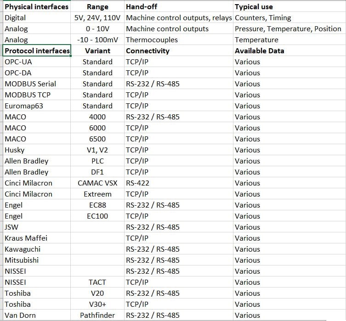Select the 'Cinci Milacron' cell in the Extreem row
This screenshot has height=321, width=346.
(x=37, y=194)
